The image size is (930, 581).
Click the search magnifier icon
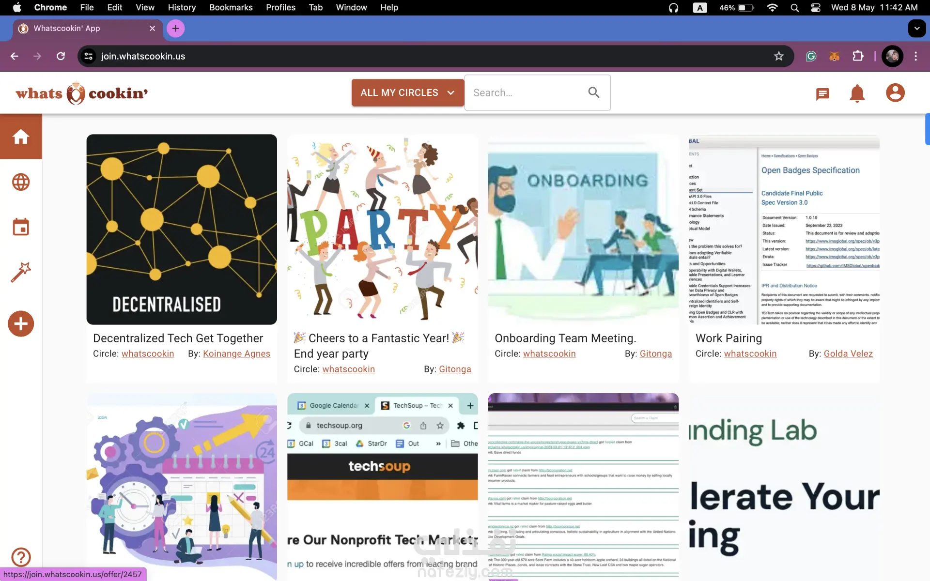[x=594, y=92]
